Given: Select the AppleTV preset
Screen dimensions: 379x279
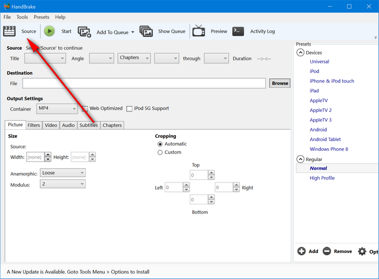Looking at the screenshot, I should (319, 101).
